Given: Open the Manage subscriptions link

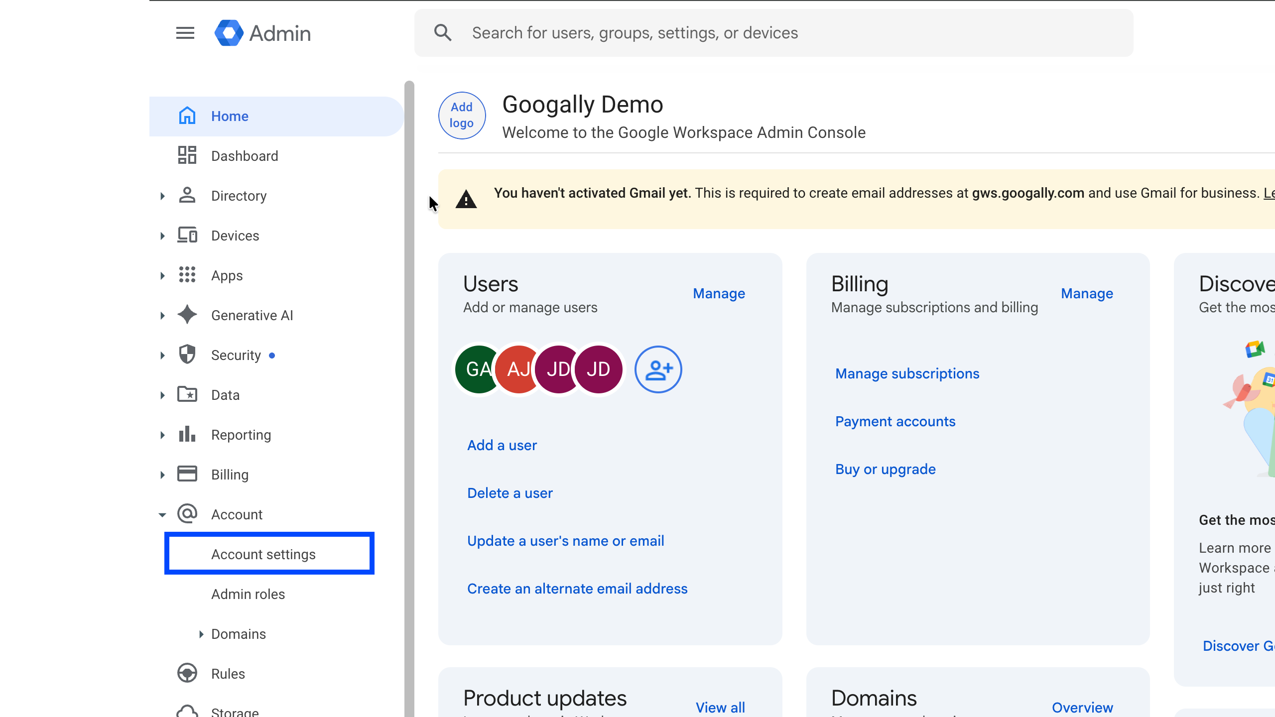Looking at the screenshot, I should (x=907, y=373).
